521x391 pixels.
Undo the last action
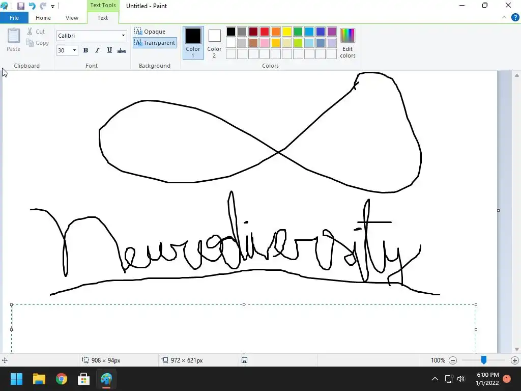pos(32,6)
